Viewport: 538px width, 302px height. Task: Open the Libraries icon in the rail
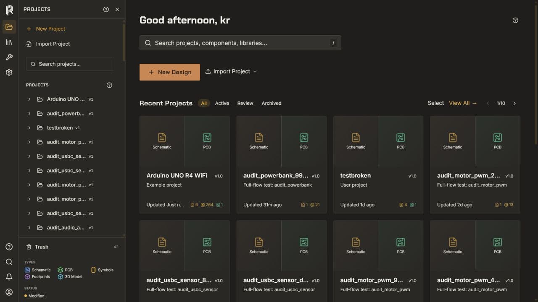point(9,42)
